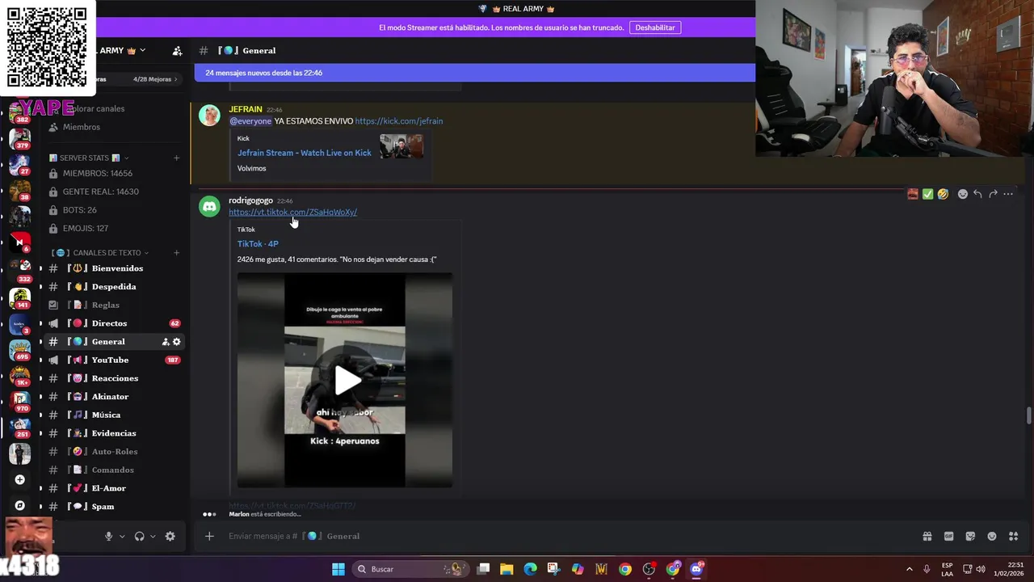Click the Windows Start button
The image size is (1034, 582).
point(338,569)
